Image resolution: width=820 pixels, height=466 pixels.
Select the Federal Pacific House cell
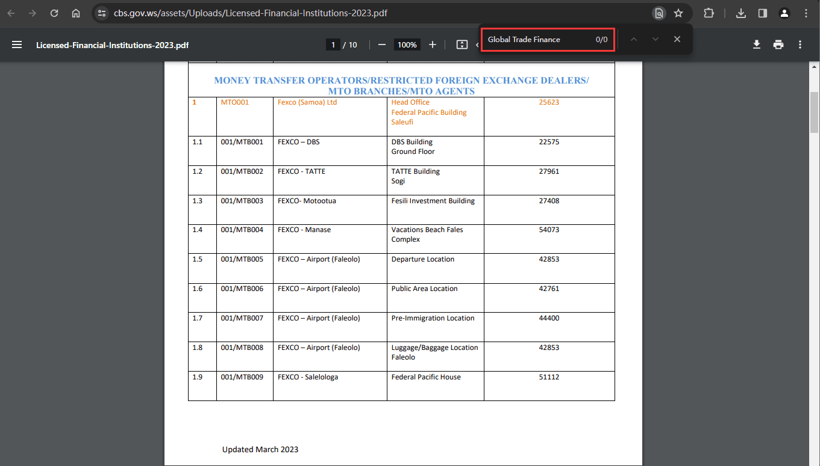pos(435,386)
